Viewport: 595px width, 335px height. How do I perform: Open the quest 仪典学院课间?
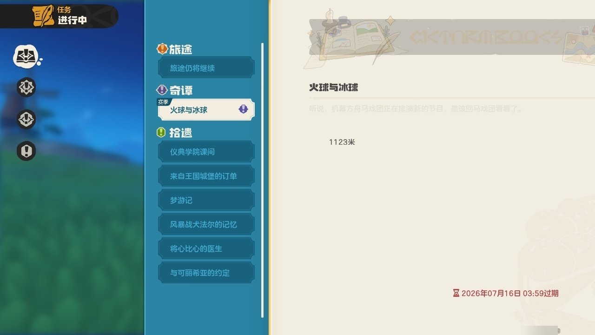(x=206, y=152)
